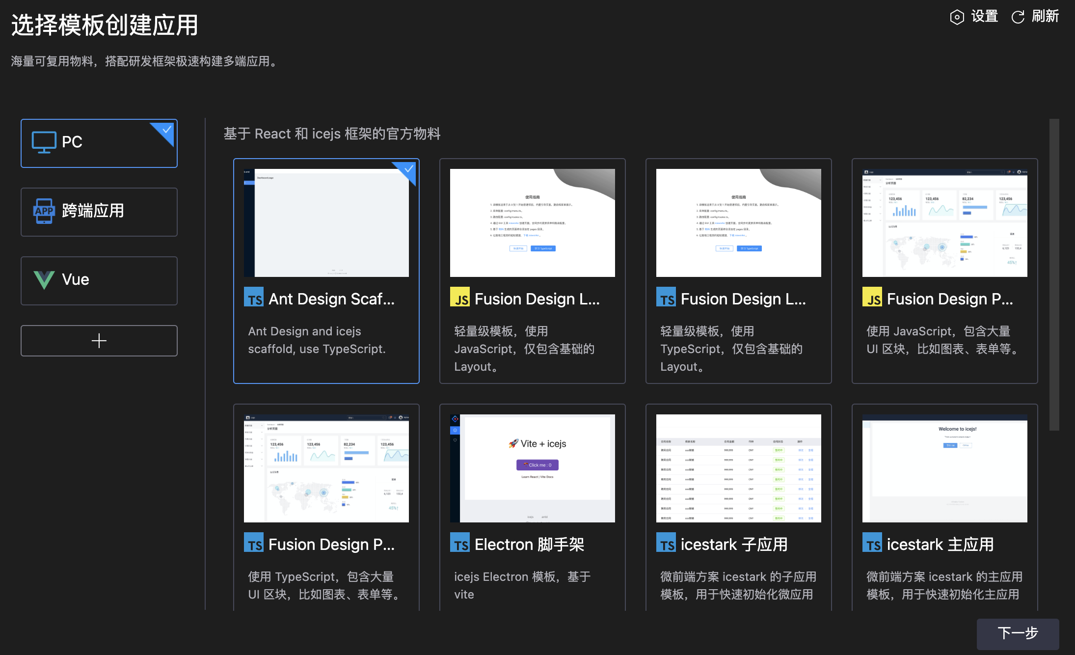Click the plus icon to add material source
The image size is (1075, 655).
click(99, 341)
